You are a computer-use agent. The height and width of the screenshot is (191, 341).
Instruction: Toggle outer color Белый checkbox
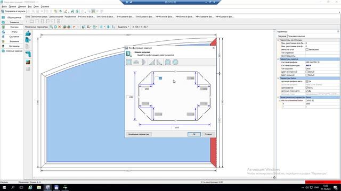[307, 75]
